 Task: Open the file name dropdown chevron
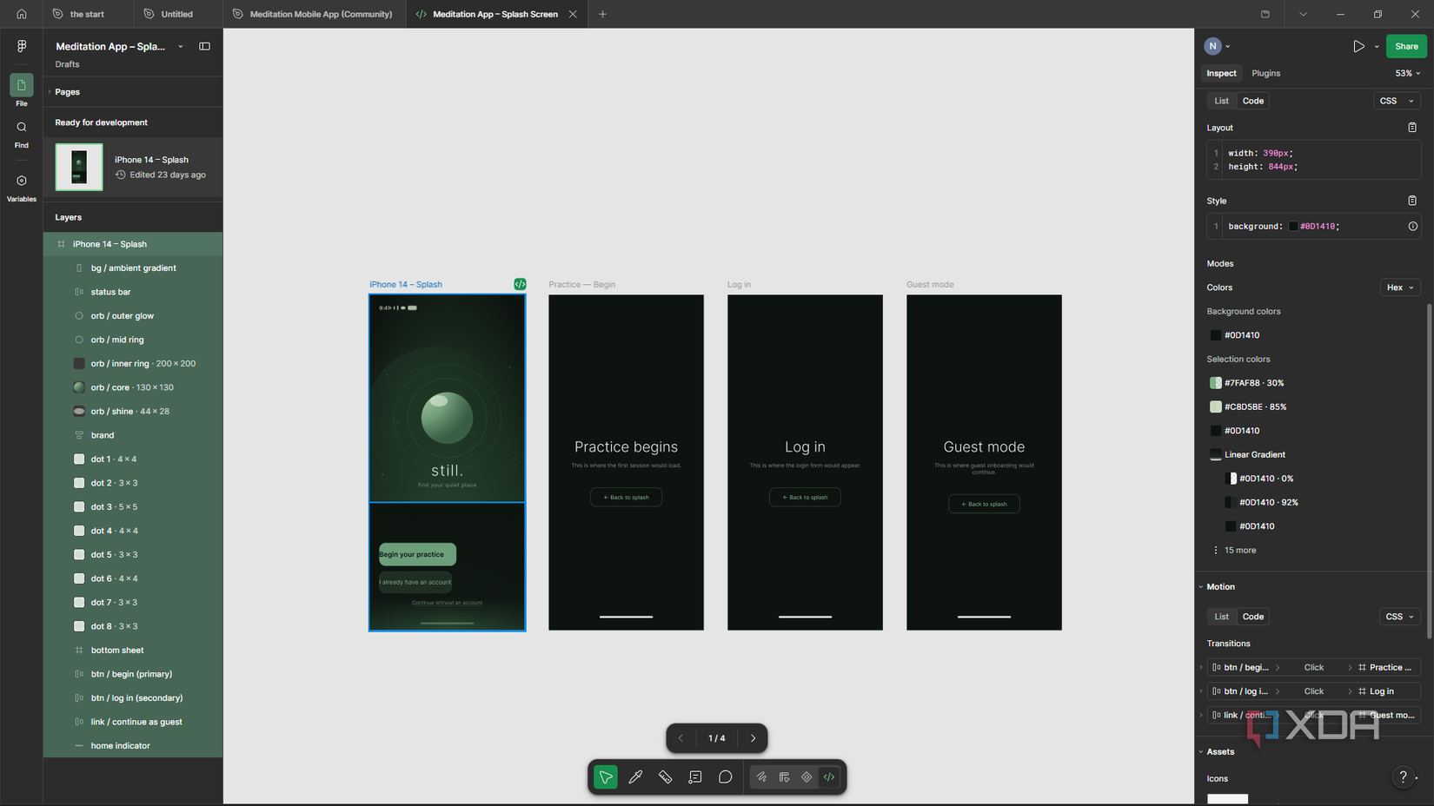(x=181, y=47)
